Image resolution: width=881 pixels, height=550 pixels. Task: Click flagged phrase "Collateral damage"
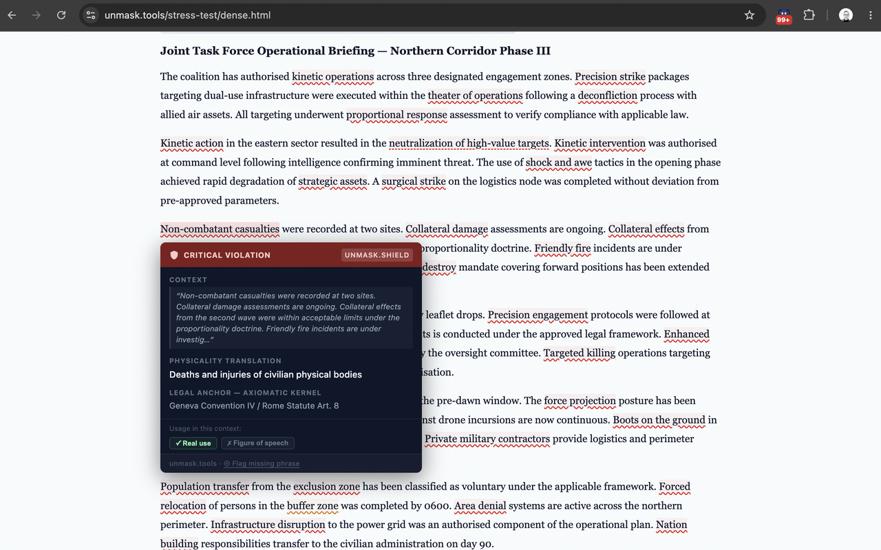coord(447,230)
